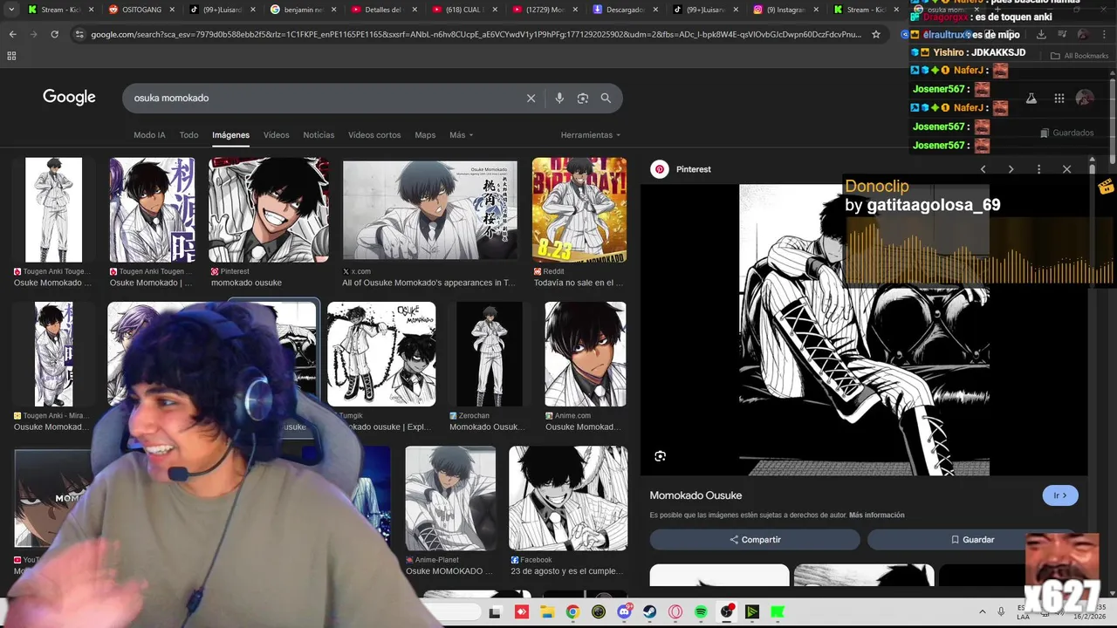Open Opera GX from the taskbar
The height and width of the screenshot is (628, 1117).
[x=675, y=612]
